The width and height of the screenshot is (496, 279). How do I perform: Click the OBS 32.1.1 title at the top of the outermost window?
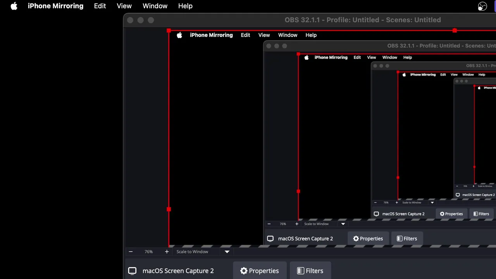pyautogui.click(x=363, y=20)
